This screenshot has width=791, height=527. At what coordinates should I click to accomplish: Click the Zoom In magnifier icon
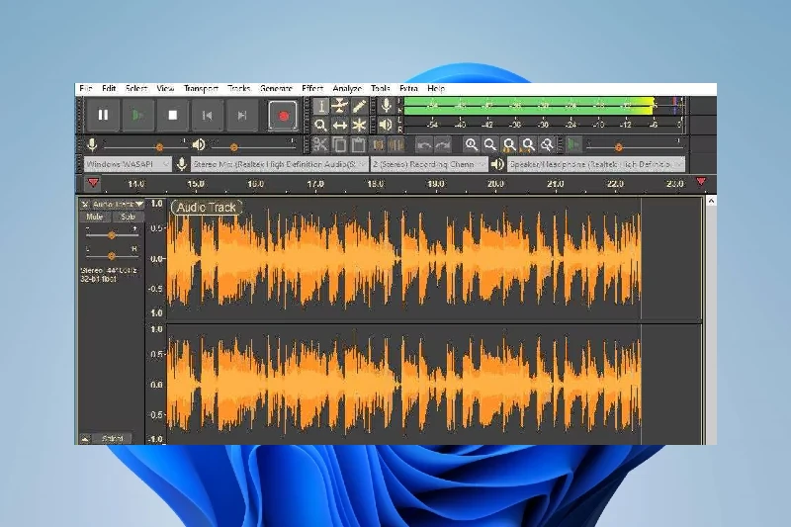point(472,145)
